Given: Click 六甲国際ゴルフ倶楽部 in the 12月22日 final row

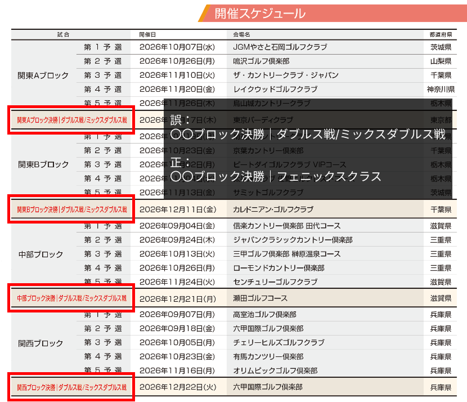Looking at the screenshot, I should pos(267,387).
